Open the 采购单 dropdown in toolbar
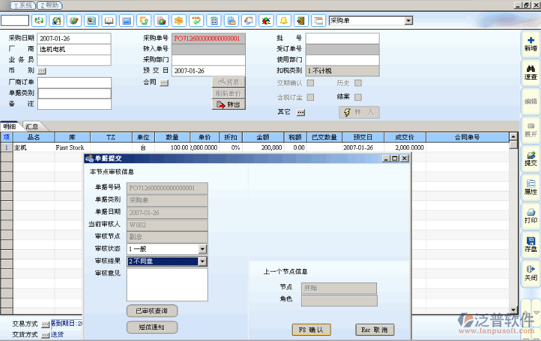 (408, 21)
